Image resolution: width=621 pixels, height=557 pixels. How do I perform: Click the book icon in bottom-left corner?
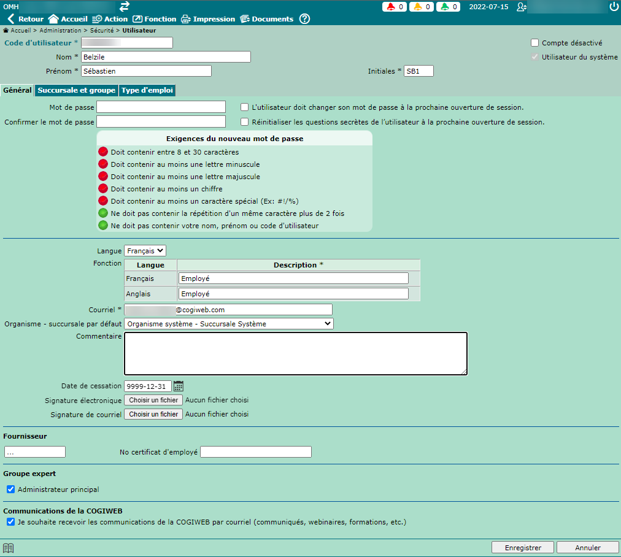tap(8, 548)
